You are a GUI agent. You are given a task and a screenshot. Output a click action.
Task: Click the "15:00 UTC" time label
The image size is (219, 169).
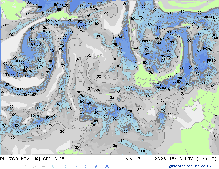[181, 159]
